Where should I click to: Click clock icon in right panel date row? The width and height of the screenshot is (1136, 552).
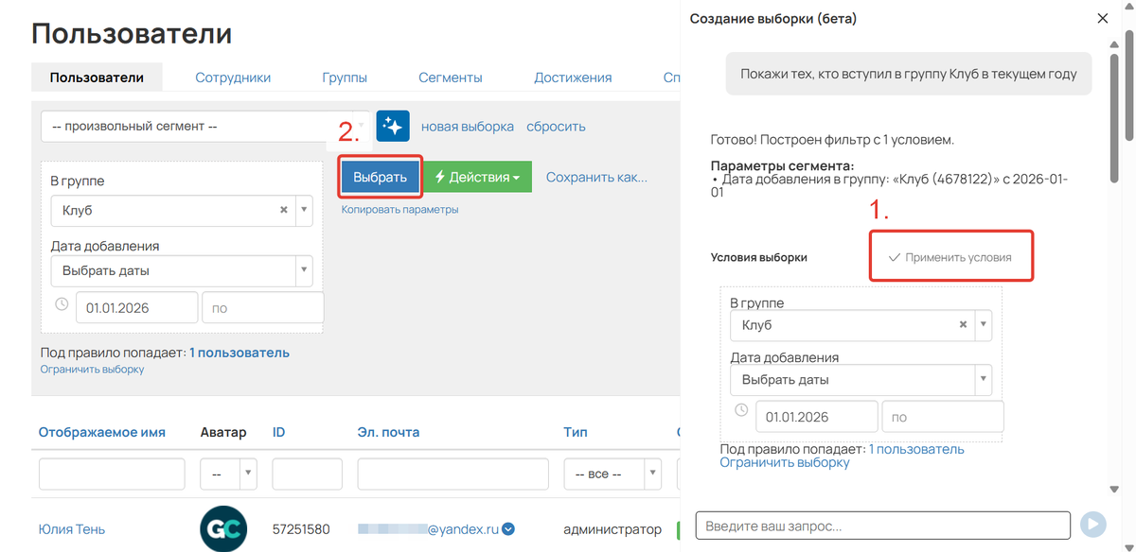click(741, 411)
